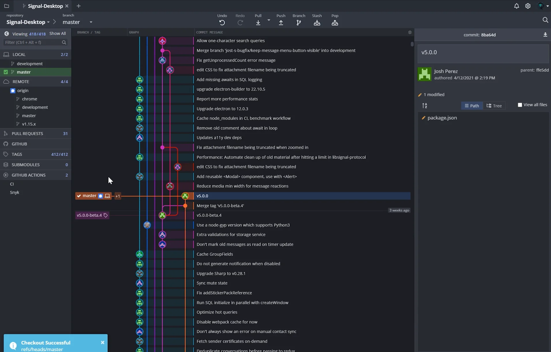
Task: Click the Pop stash icon
Action: pos(335,23)
